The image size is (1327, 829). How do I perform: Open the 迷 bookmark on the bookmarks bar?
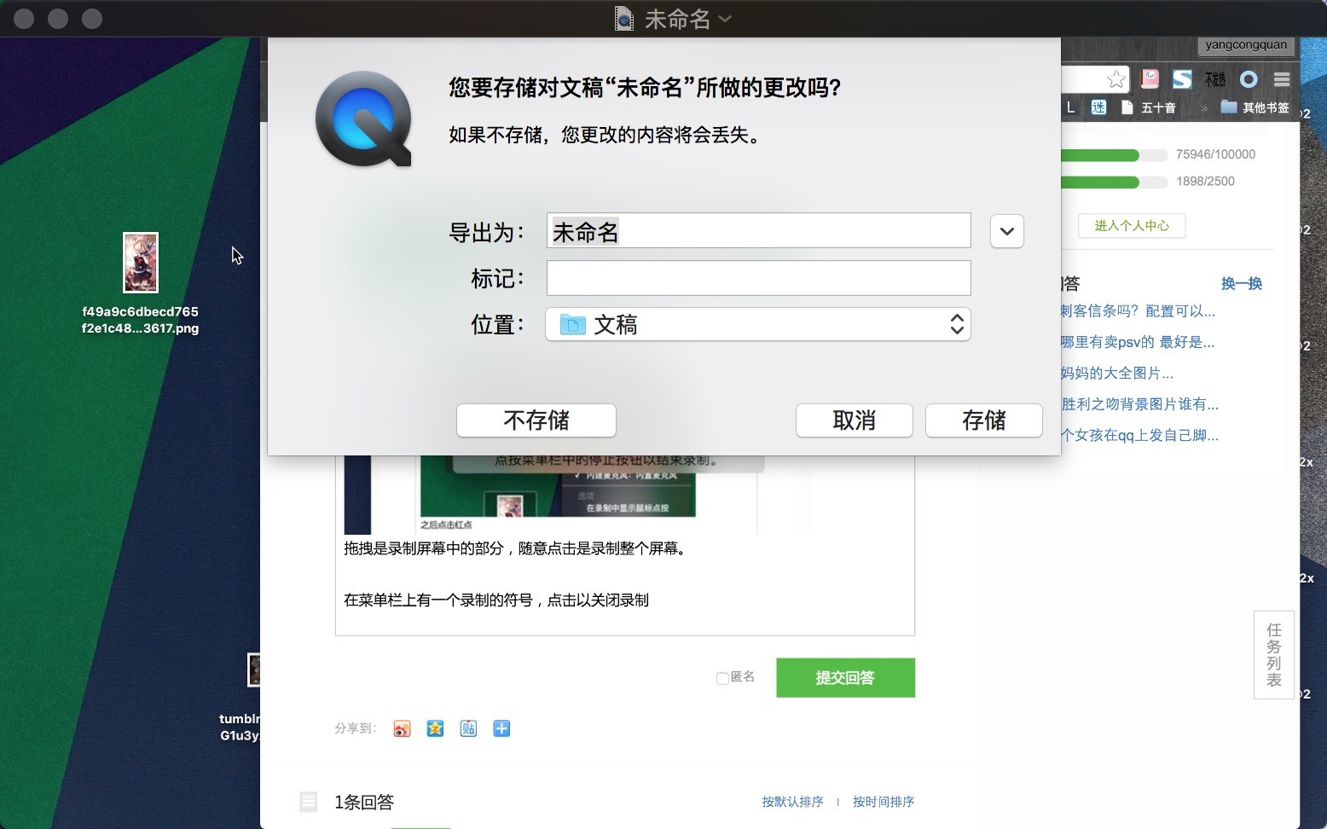click(1099, 107)
